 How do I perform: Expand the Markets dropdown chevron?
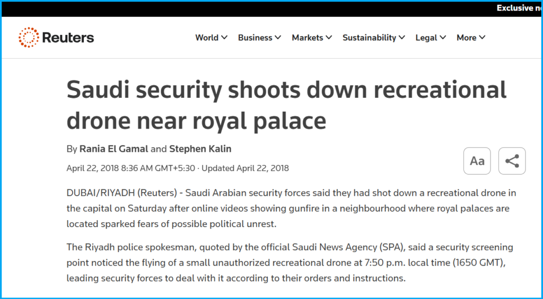pos(329,38)
